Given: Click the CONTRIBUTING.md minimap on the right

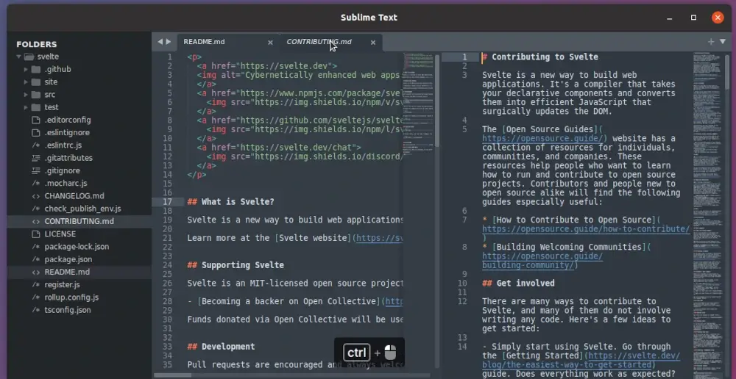Looking at the screenshot, I should tap(707, 215).
